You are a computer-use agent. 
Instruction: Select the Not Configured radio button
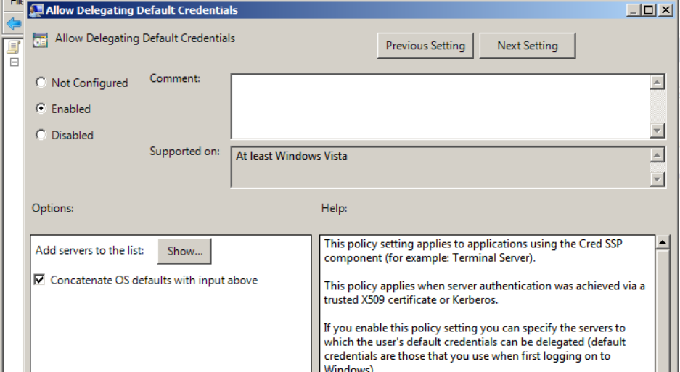tap(41, 83)
